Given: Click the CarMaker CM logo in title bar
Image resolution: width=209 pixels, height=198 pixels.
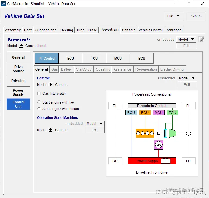Looking at the screenshot, I should pos(3,4).
